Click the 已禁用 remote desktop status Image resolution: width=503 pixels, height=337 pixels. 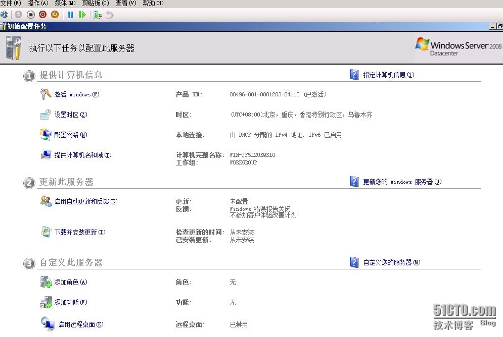239,324
